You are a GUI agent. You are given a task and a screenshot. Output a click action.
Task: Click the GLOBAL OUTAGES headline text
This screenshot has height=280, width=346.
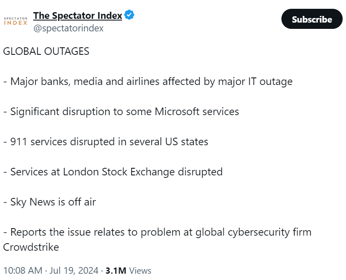coord(46,51)
